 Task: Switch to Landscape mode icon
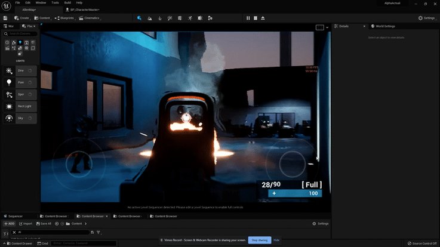pyautogui.click(x=150, y=18)
